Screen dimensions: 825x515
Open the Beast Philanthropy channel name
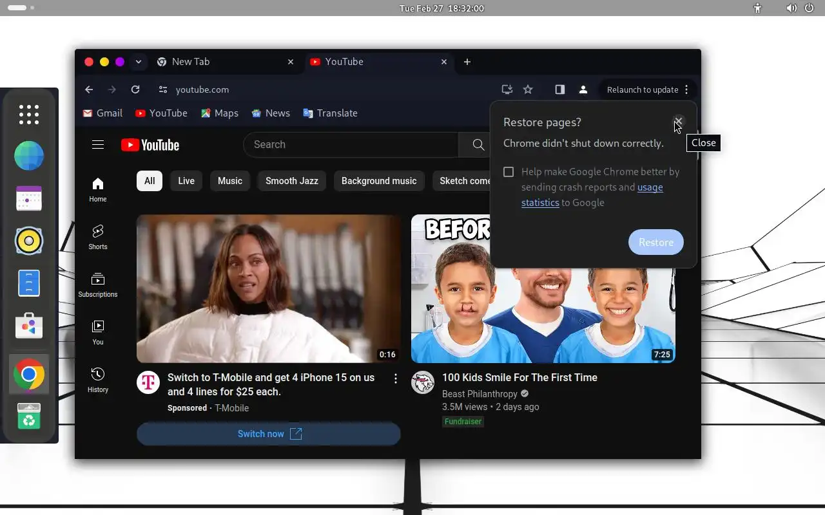click(x=480, y=394)
